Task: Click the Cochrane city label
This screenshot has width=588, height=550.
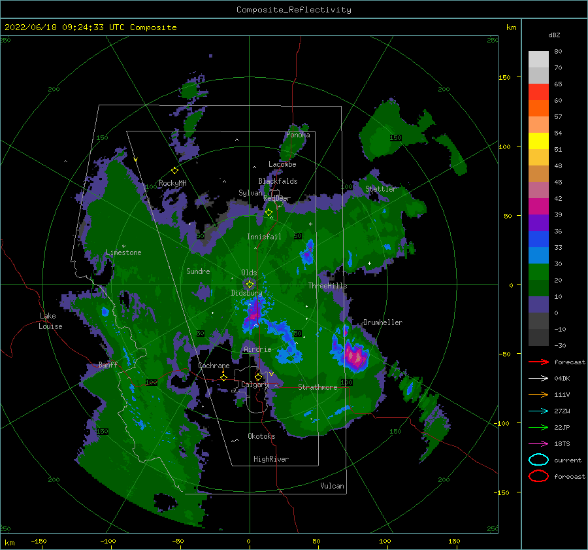Action: coord(214,366)
